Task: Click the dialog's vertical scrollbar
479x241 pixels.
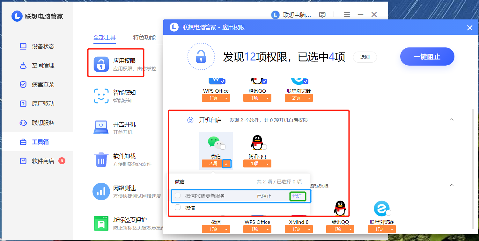Action: coord(473,169)
